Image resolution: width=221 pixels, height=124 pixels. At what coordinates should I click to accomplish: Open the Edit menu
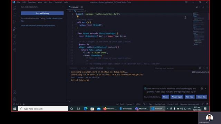(x=24, y=2)
